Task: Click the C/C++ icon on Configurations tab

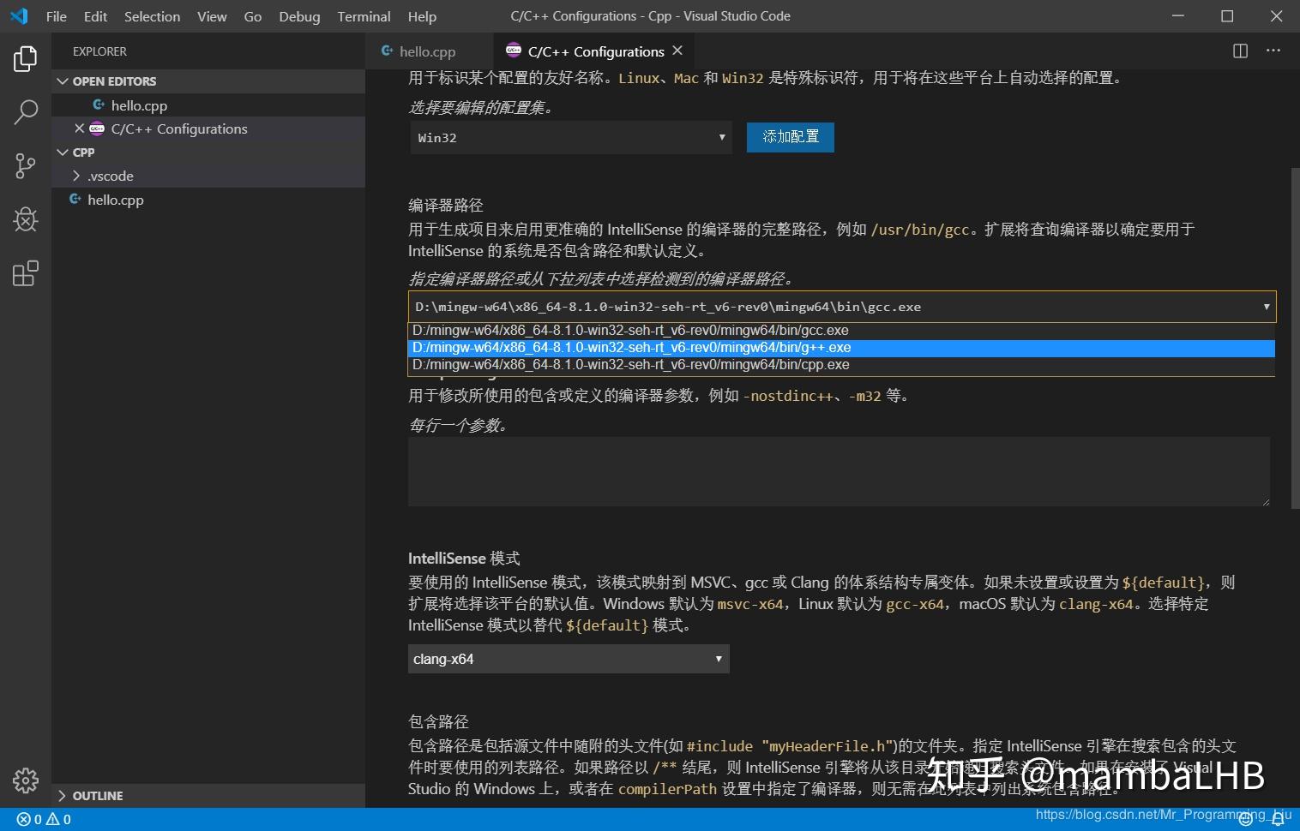Action: 514,51
